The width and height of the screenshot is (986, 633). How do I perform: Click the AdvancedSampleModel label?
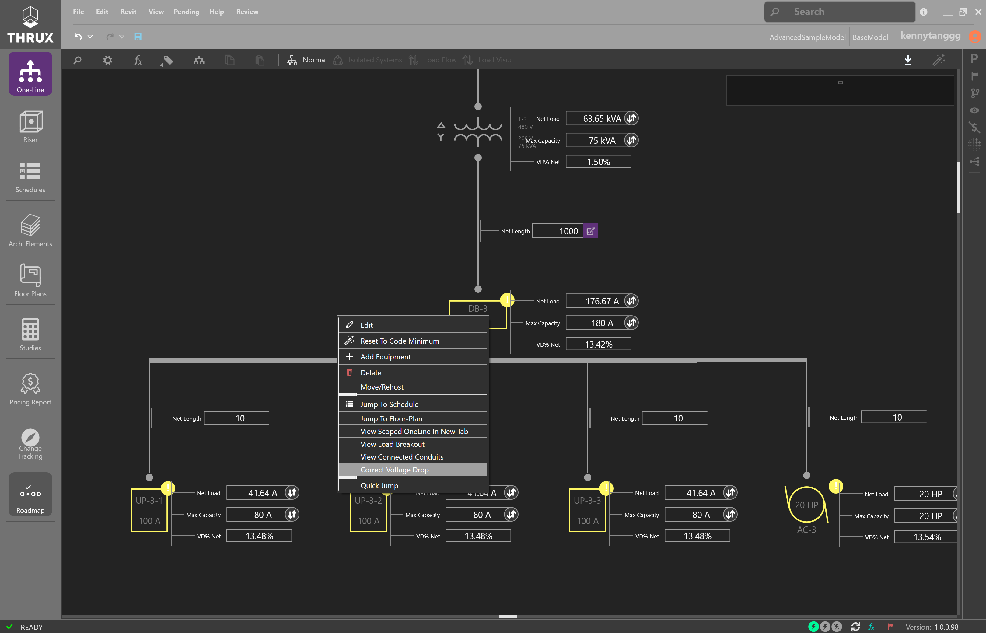807,37
